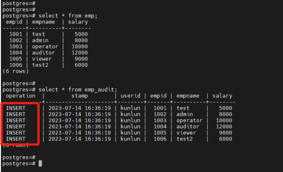283x172 pixels.
Task: Click 'auditor' in the emp_audit table
Action: (x=188, y=127)
